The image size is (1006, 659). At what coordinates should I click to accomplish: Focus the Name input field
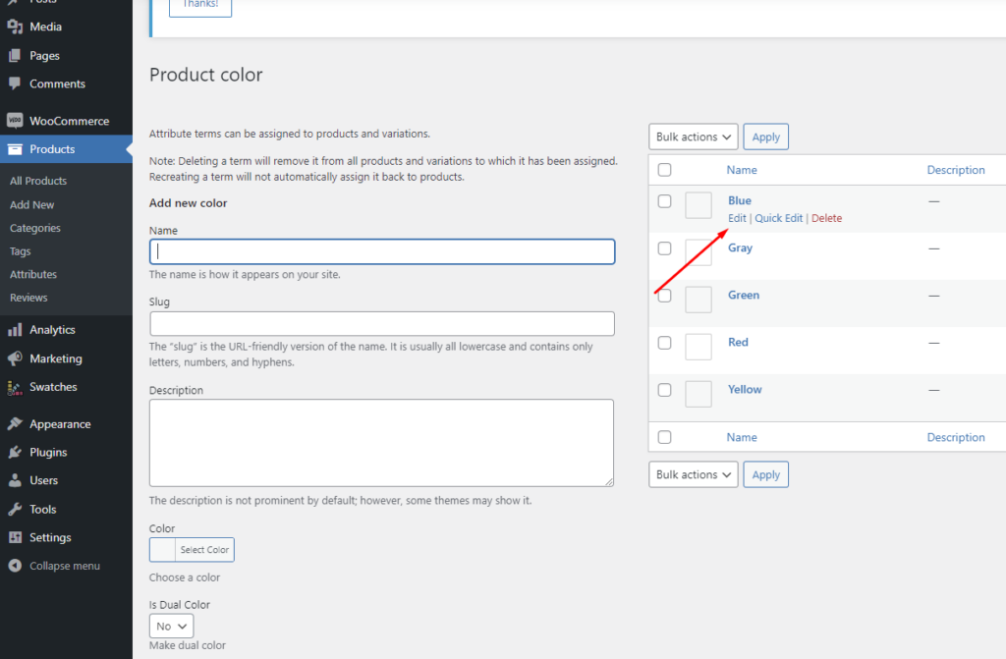(382, 251)
